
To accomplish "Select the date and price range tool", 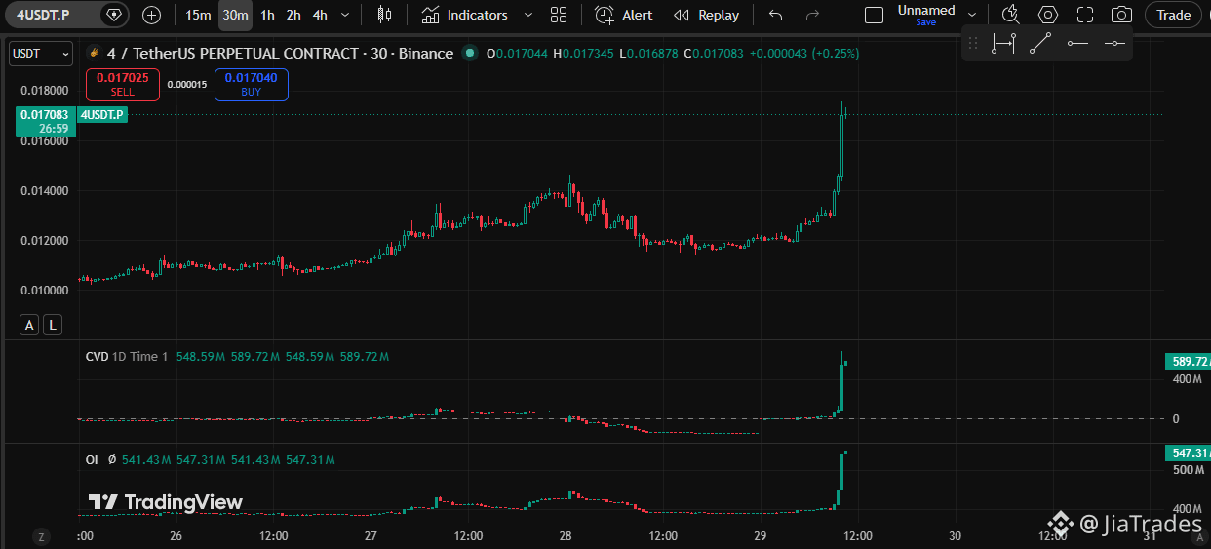I will (x=1003, y=43).
